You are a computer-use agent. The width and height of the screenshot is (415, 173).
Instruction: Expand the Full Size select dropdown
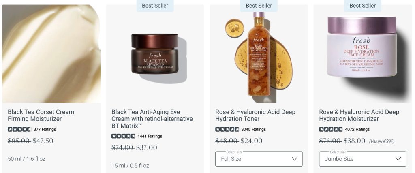pyautogui.click(x=259, y=159)
